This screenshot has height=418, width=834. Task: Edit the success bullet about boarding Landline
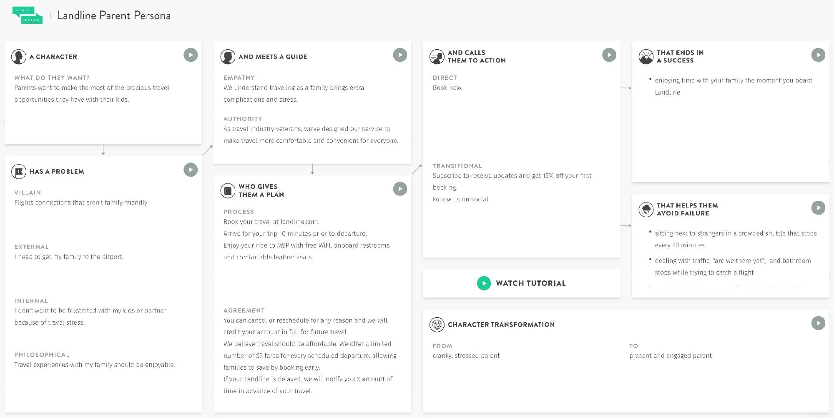[x=734, y=86]
